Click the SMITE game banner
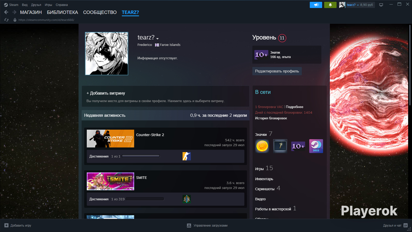This screenshot has width=412, height=232. tap(110, 181)
